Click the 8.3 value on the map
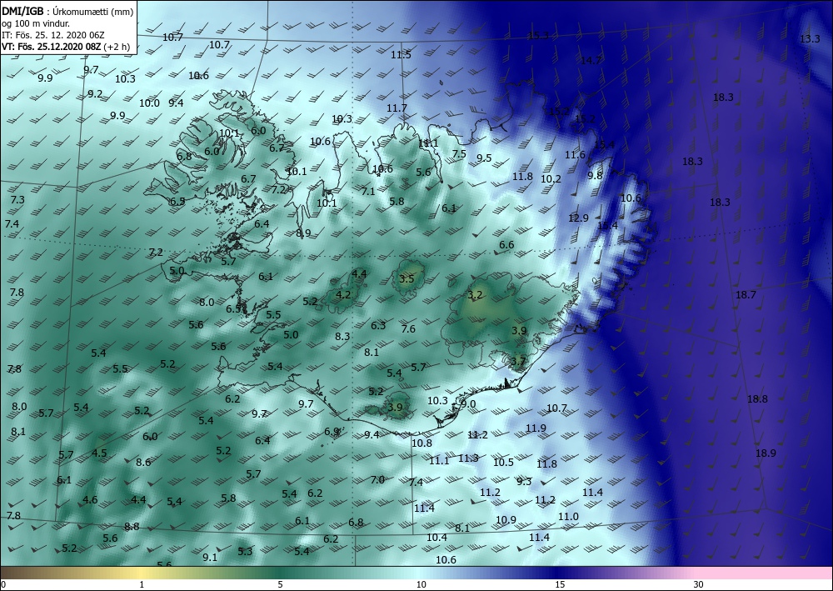This screenshot has height=591, width=833. point(342,337)
